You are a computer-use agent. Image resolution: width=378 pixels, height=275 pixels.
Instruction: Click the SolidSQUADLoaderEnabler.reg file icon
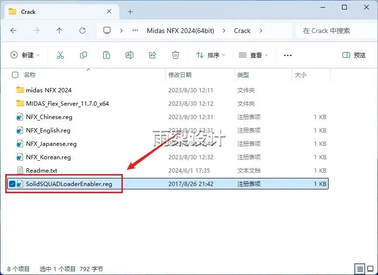(20, 184)
